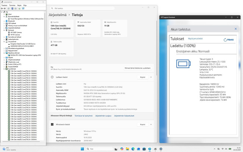This screenshot has width=243, height=152.
Task: Open Järjestelmän lisäasetukset link
Action: point(124,116)
